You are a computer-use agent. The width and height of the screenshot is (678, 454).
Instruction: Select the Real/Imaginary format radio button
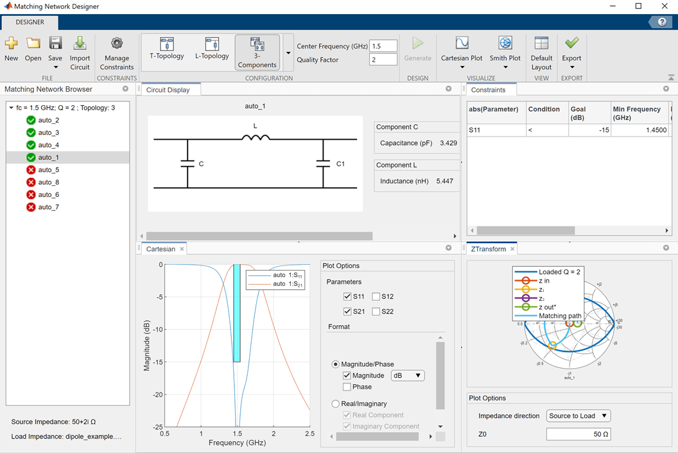(335, 404)
